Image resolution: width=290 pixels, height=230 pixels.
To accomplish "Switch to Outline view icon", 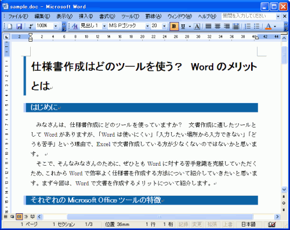I will [26, 217].
